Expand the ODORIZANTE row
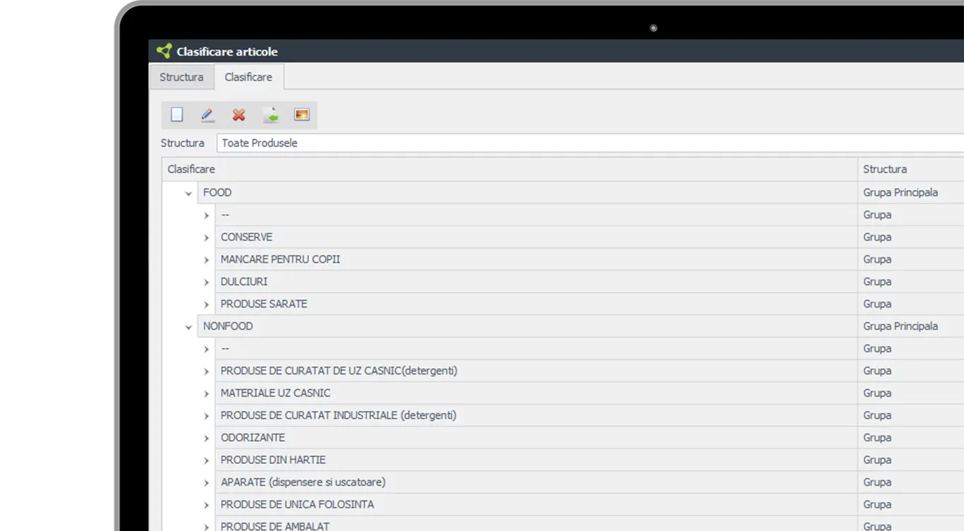Image resolution: width=964 pixels, height=531 pixels. pos(207,439)
